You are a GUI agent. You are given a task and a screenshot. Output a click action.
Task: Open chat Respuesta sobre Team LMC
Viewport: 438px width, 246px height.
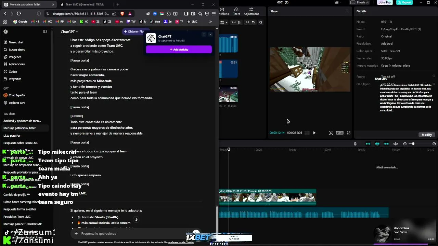point(21,143)
